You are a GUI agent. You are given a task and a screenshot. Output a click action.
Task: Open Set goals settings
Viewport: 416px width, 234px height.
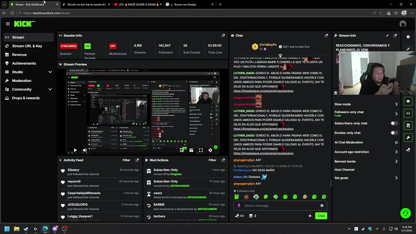pos(366,178)
